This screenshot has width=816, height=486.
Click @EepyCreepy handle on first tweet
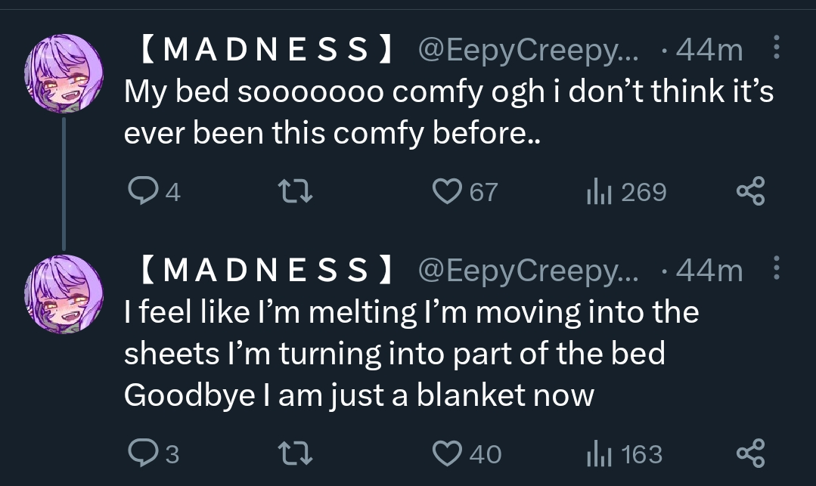528,51
